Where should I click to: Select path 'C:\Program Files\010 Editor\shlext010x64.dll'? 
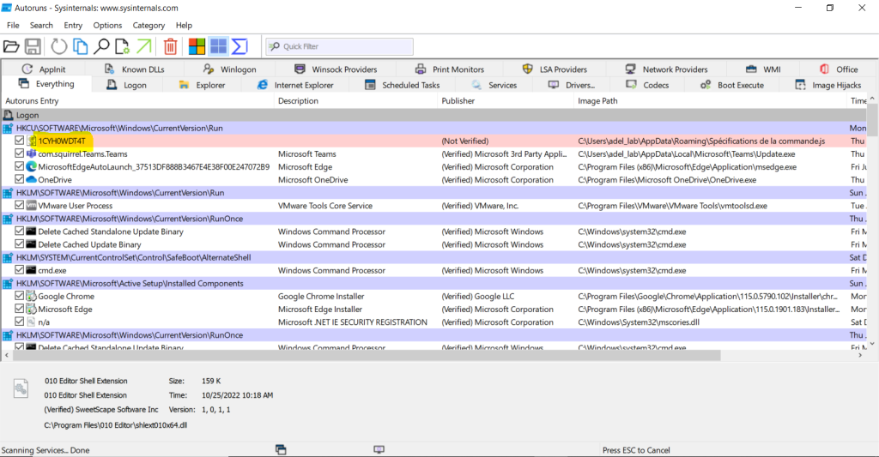click(x=116, y=425)
